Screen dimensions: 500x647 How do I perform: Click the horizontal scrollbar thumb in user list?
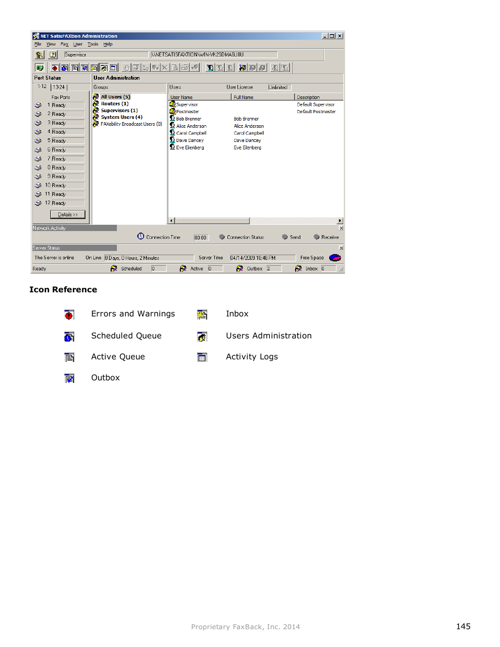tap(212, 221)
